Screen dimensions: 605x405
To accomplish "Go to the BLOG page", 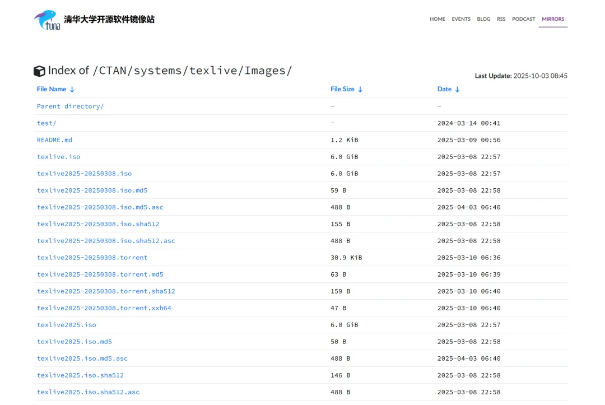I will [483, 19].
